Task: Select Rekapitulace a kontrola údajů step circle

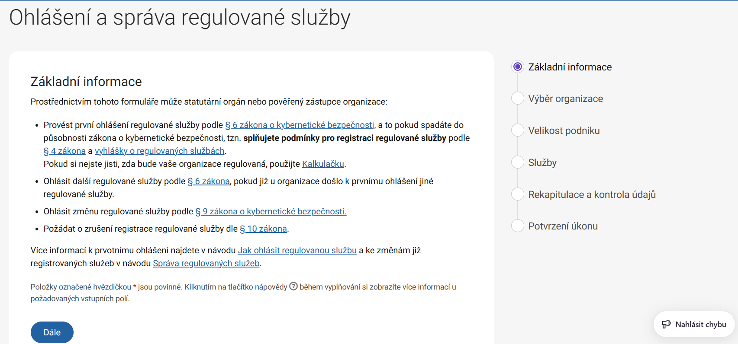Action: (x=518, y=194)
